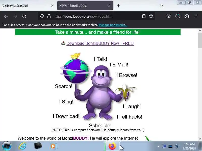Open a new tab with plus button
This screenshot has height=151, width=202.
point(118,6)
